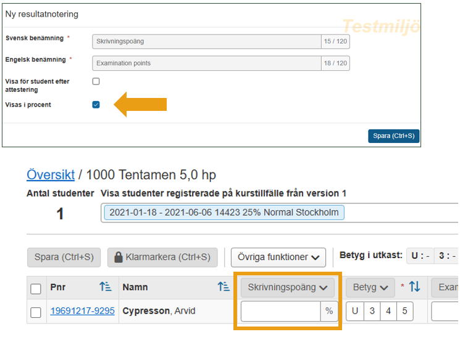Uncheck the Visas i procent checkbox
The height and width of the screenshot is (337, 460).
click(x=96, y=105)
